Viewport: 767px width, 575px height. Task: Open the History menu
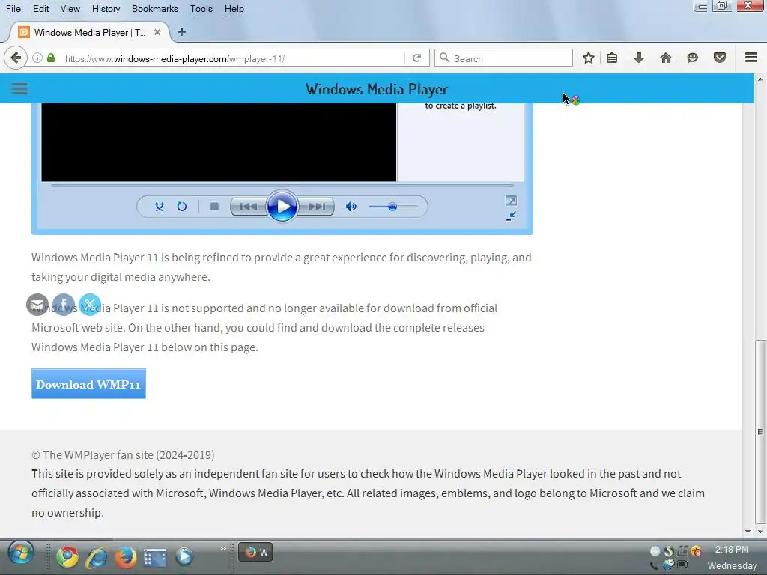click(x=106, y=9)
